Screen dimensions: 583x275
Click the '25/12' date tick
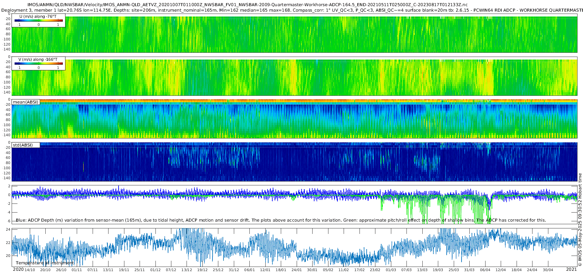coord(218,270)
